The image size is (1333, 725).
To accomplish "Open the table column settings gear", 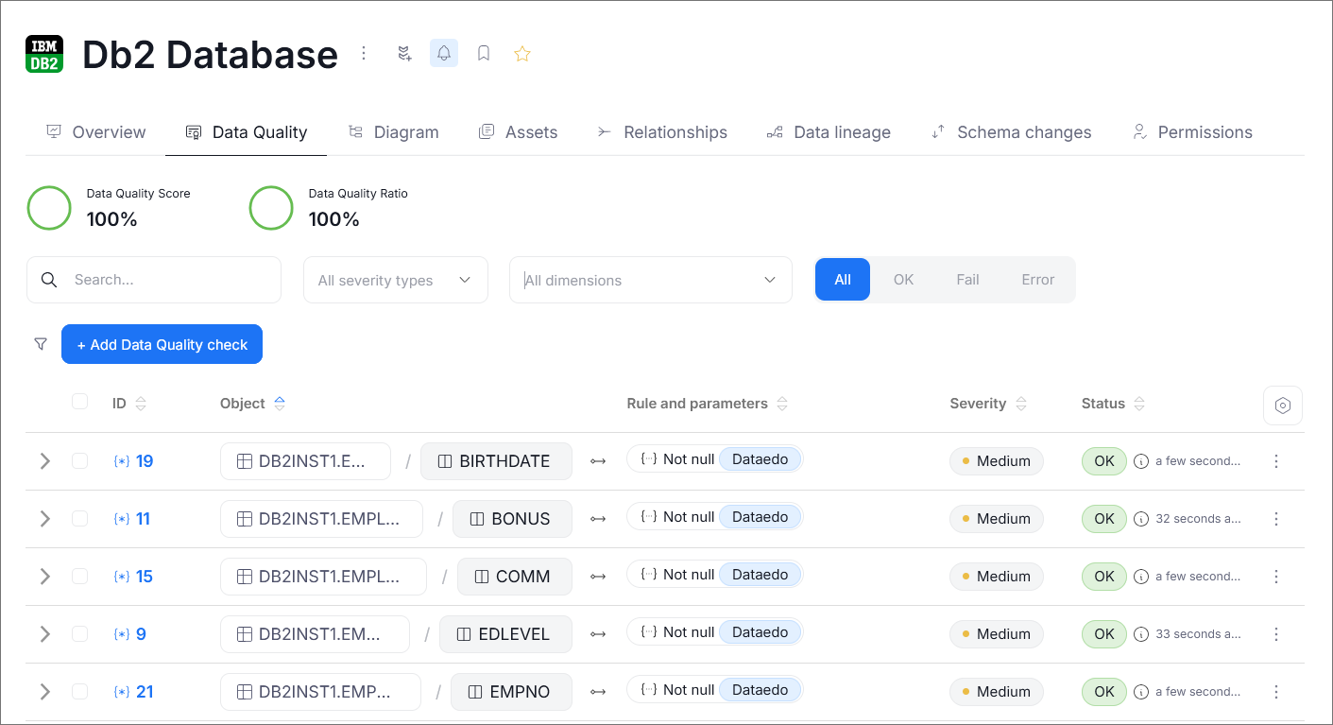I will 1282,405.
